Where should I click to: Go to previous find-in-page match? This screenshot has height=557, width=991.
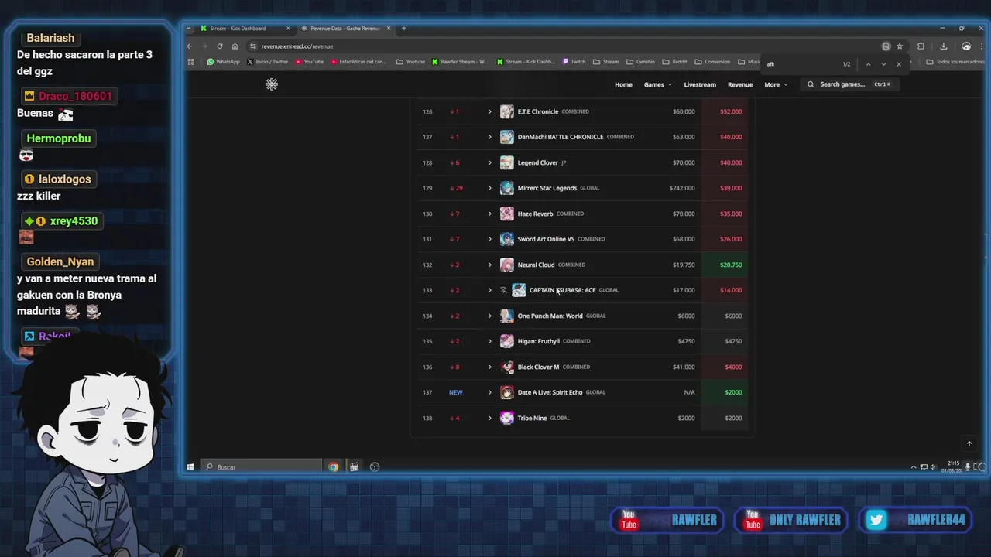868,64
